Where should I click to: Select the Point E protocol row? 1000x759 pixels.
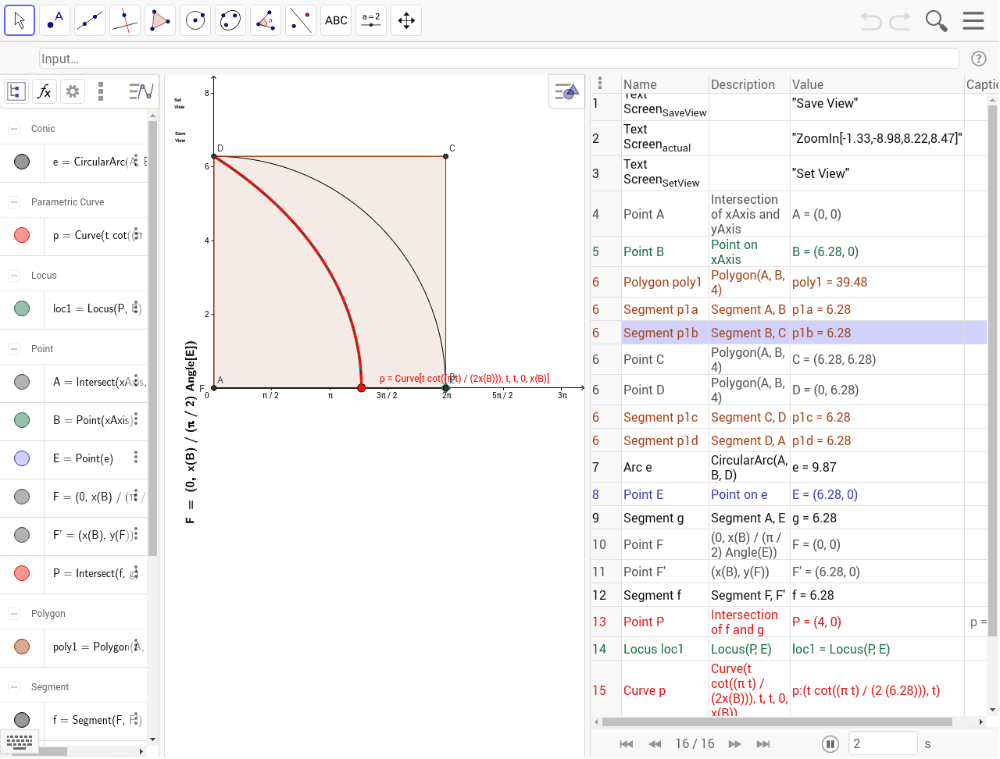(789, 494)
